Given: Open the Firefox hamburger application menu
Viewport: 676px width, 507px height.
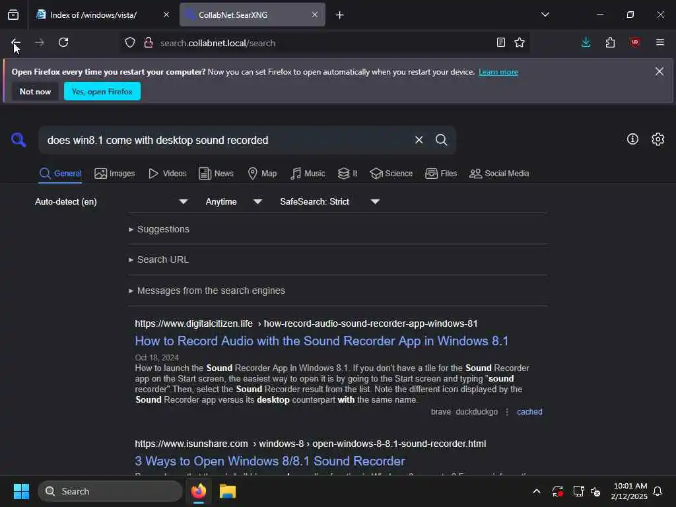Looking at the screenshot, I should click(659, 42).
